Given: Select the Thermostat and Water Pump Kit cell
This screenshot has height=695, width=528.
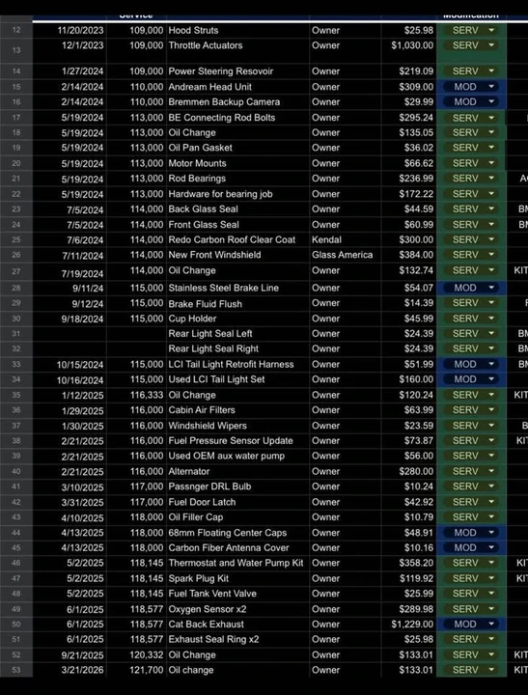Looking at the screenshot, I should coord(237,563).
